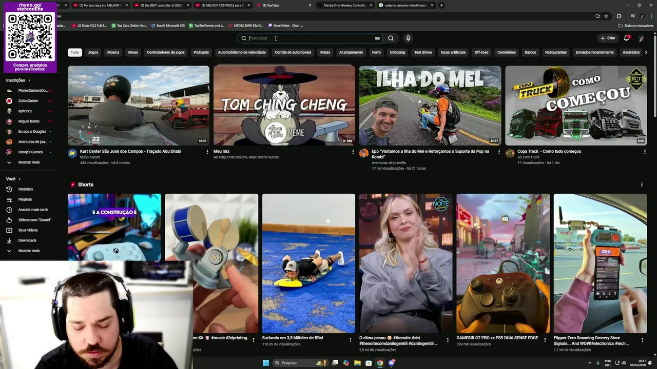Select the Unboxing filter chip
The width and height of the screenshot is (657, 369).
397,52
